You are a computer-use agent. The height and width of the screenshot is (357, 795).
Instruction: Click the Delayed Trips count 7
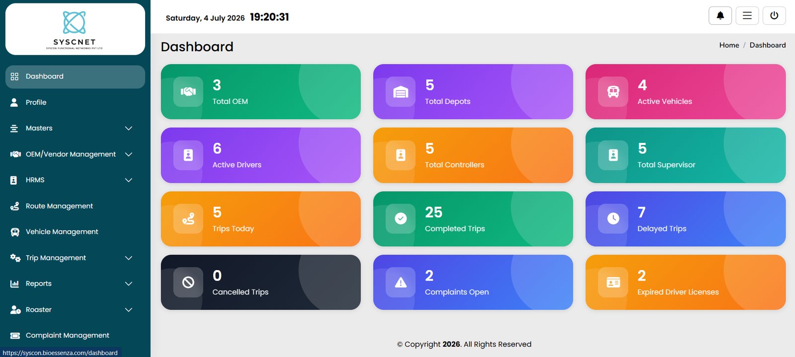point(641,213)
